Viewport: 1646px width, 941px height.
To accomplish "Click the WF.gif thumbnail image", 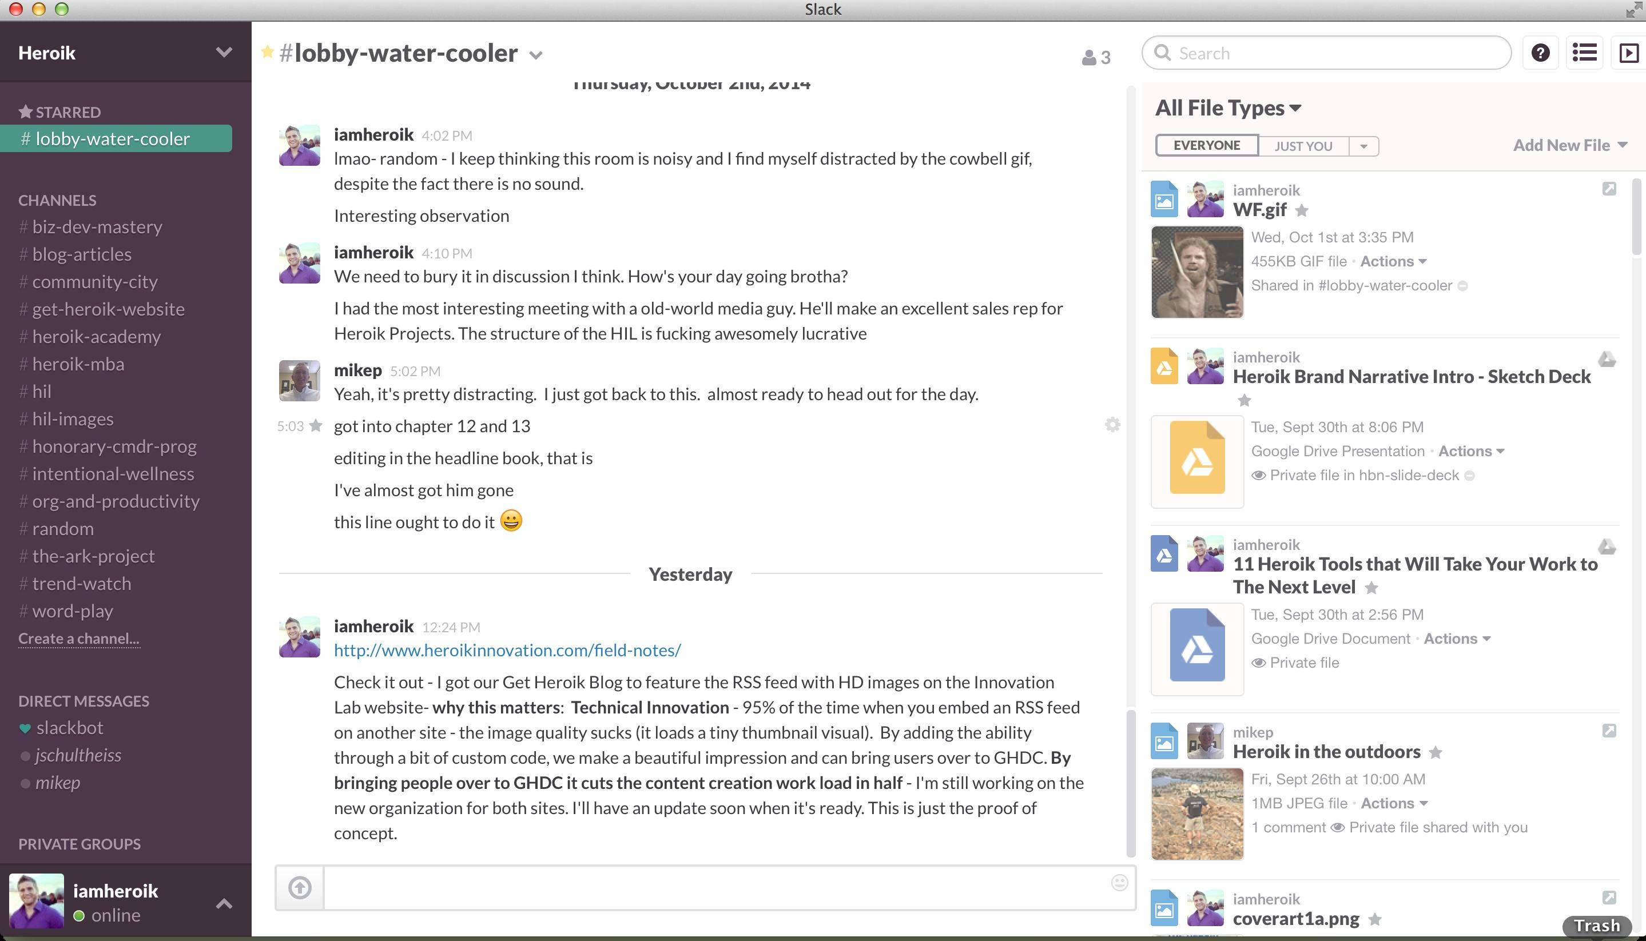I will (x=1196, y=271).
